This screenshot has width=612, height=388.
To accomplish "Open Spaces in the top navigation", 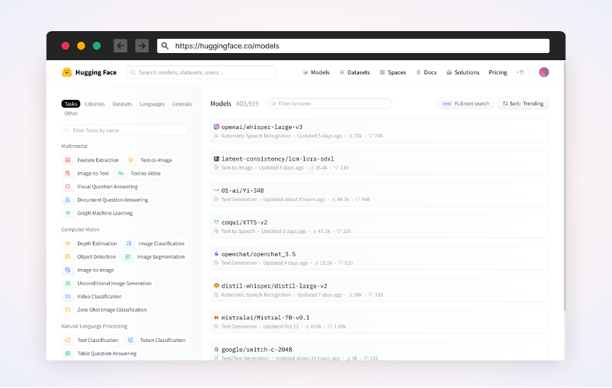I will tap(392, 72).
